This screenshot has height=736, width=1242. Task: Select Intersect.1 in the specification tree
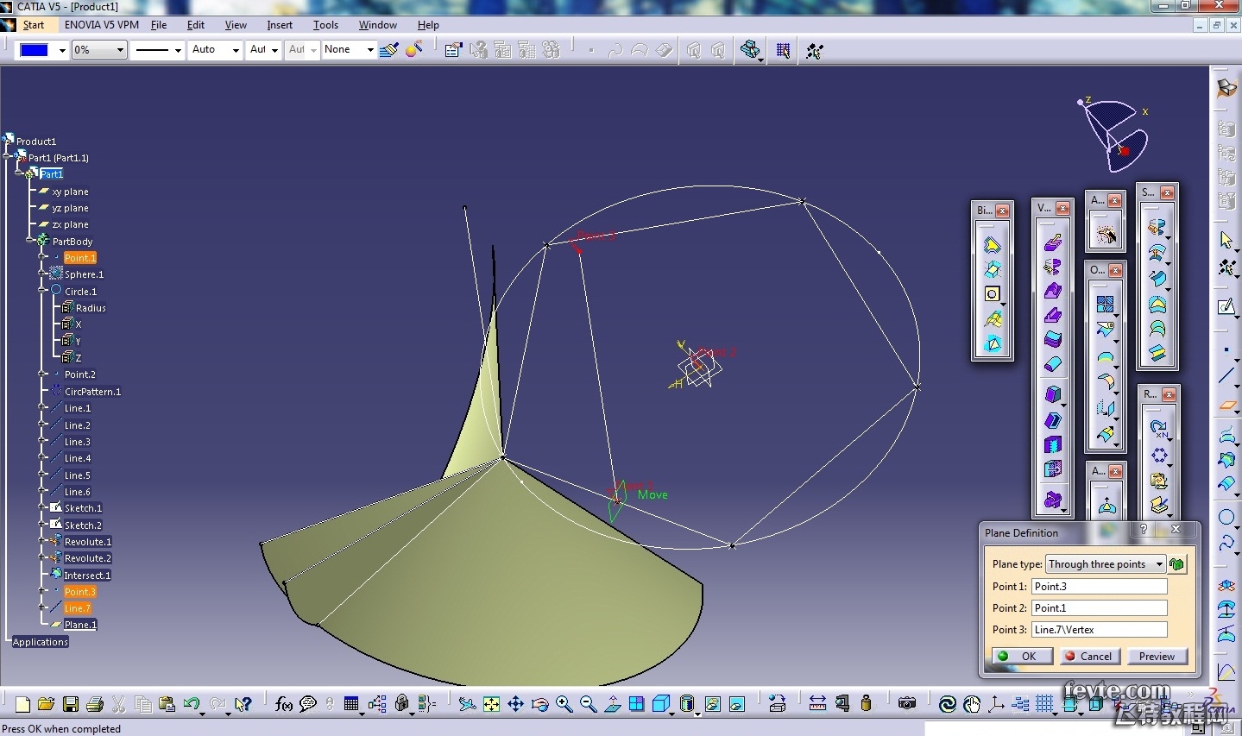[87, 575]
